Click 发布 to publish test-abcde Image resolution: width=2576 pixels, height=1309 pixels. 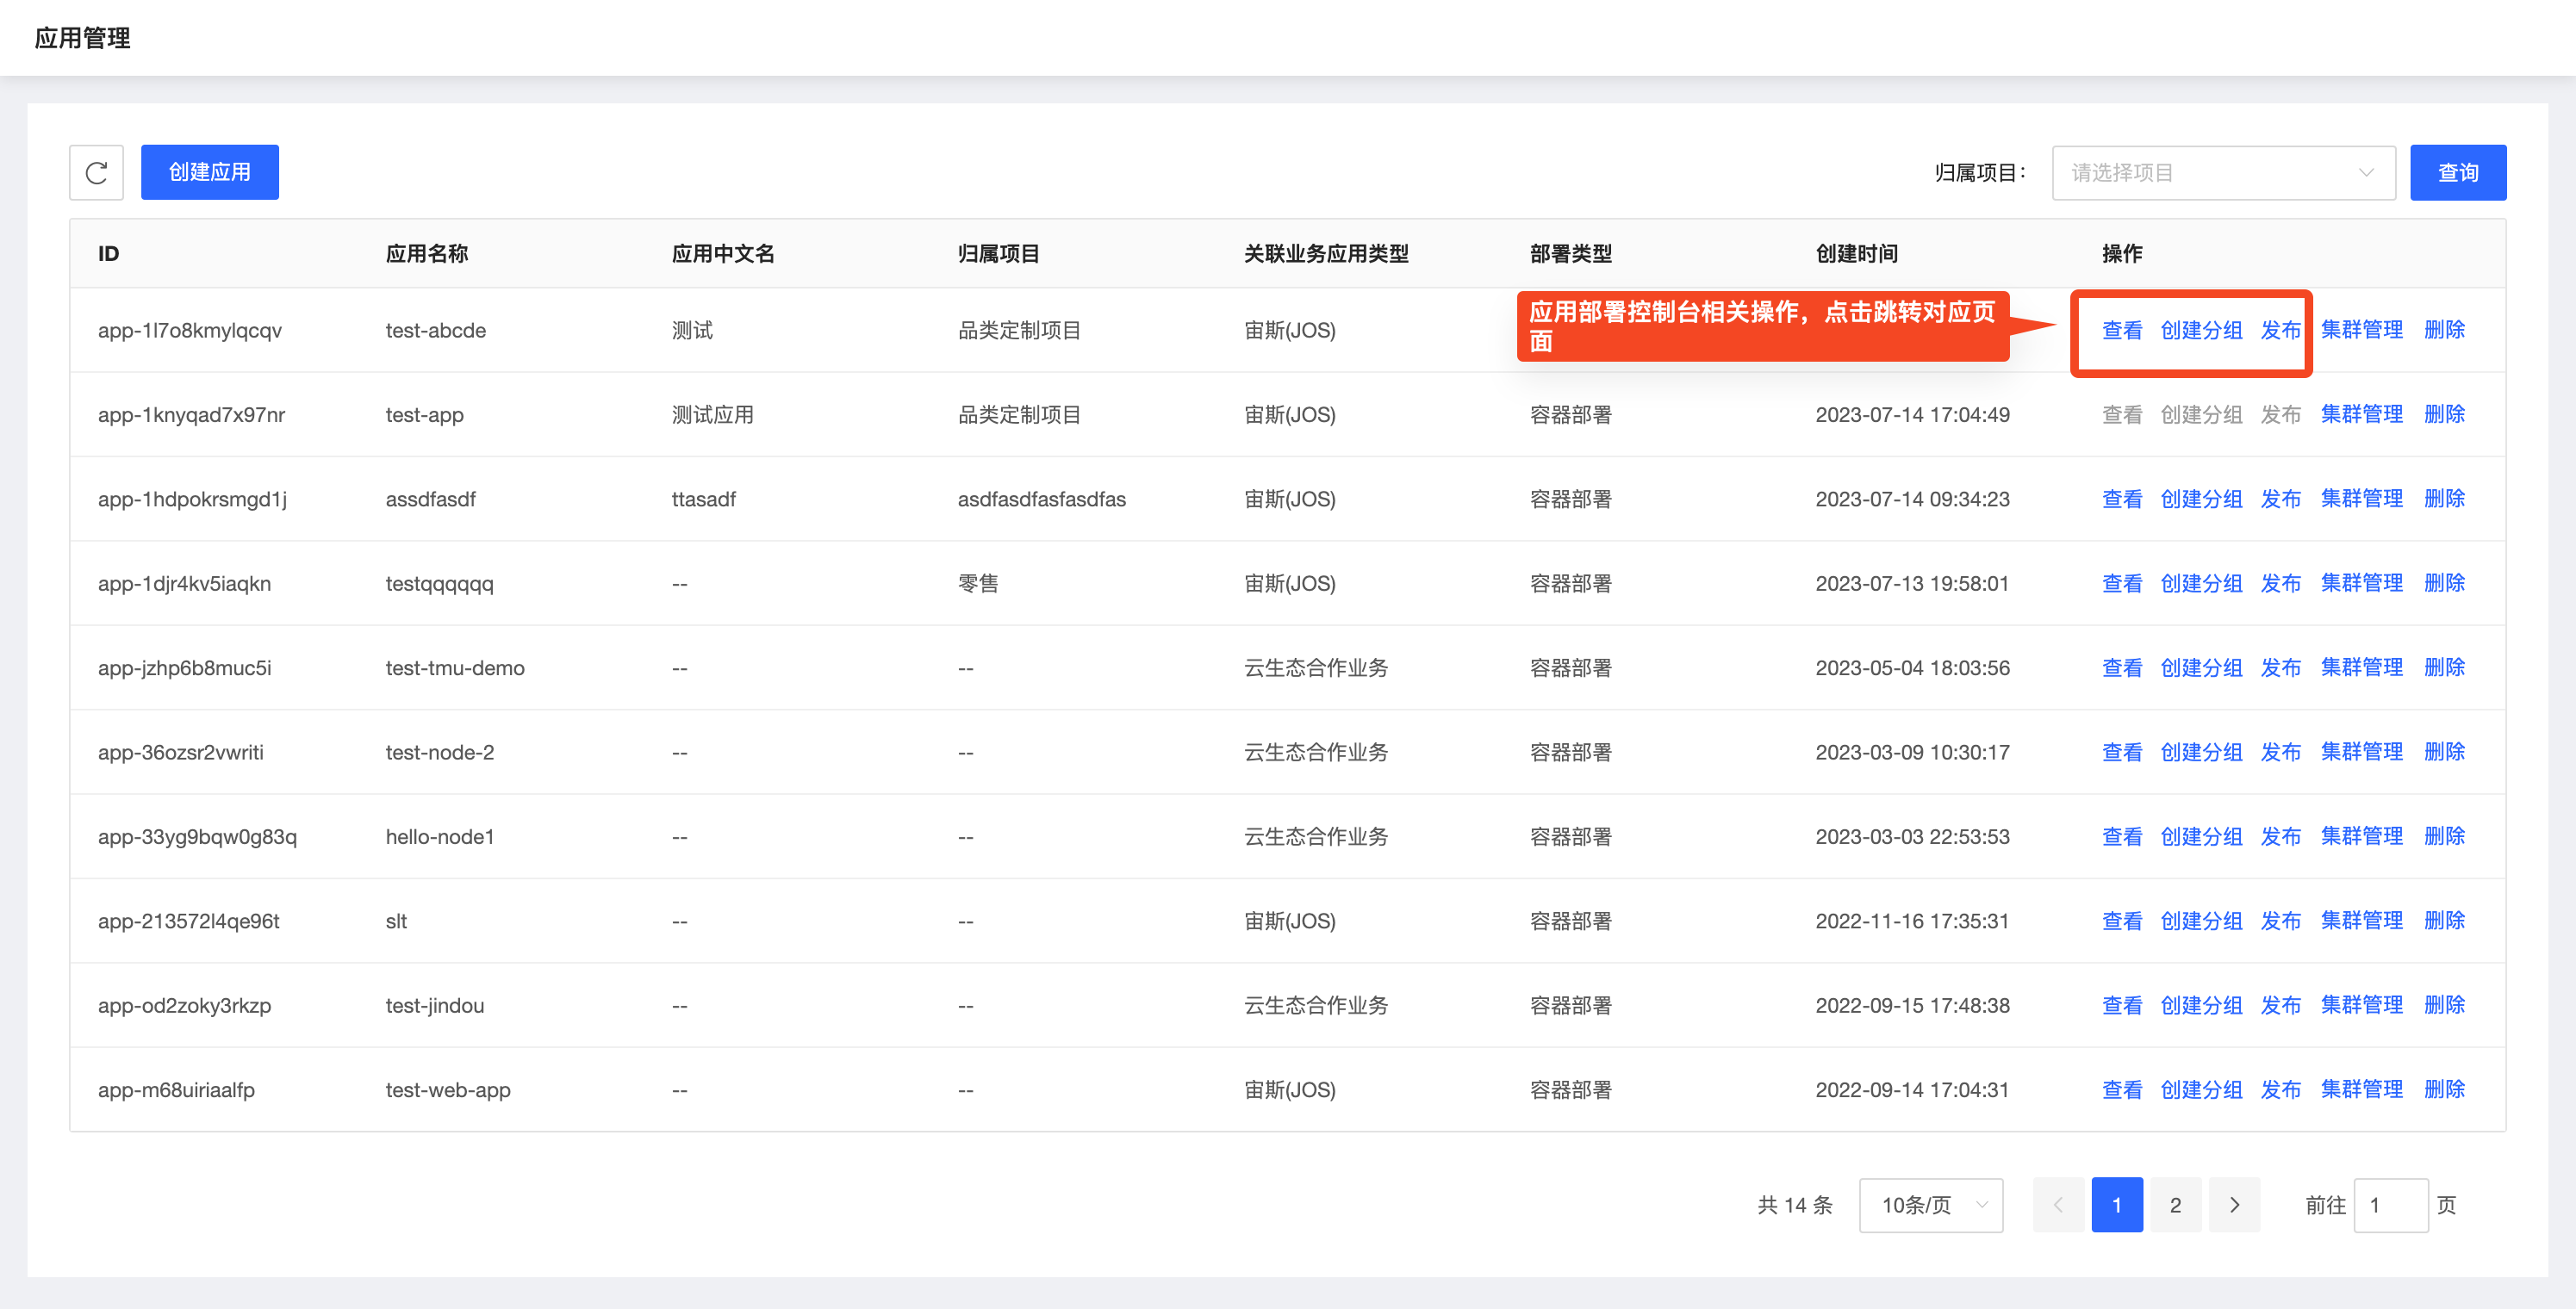coord(2281,330)
